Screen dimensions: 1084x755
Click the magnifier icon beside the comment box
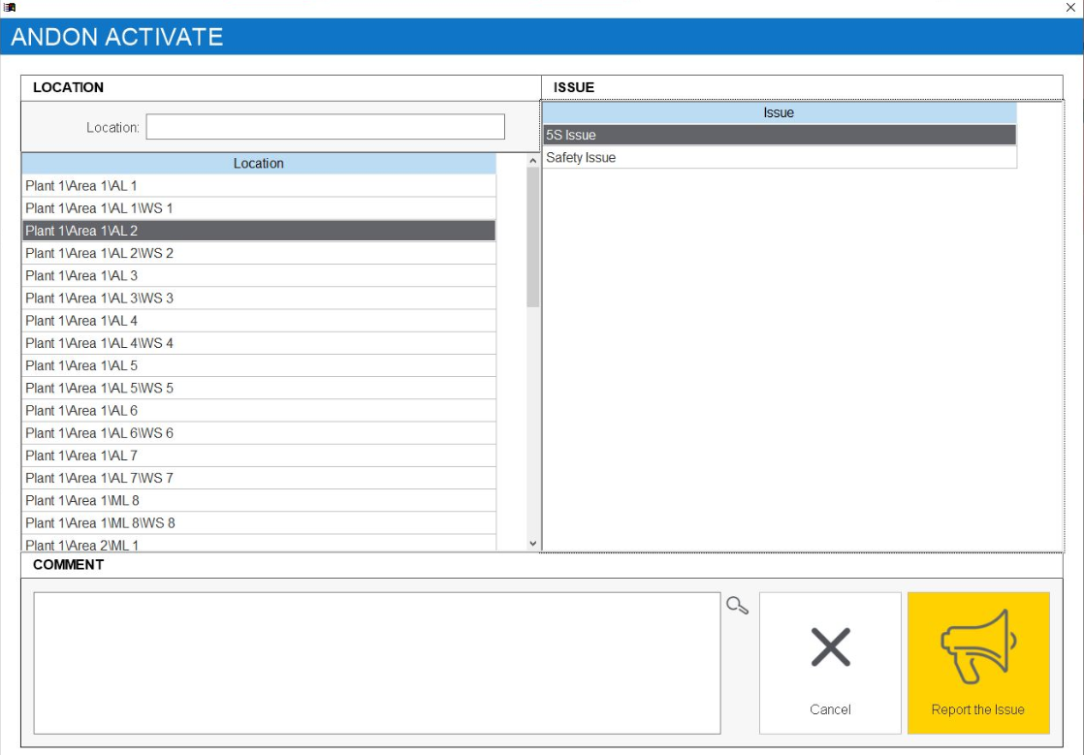(x=738, y=606)
